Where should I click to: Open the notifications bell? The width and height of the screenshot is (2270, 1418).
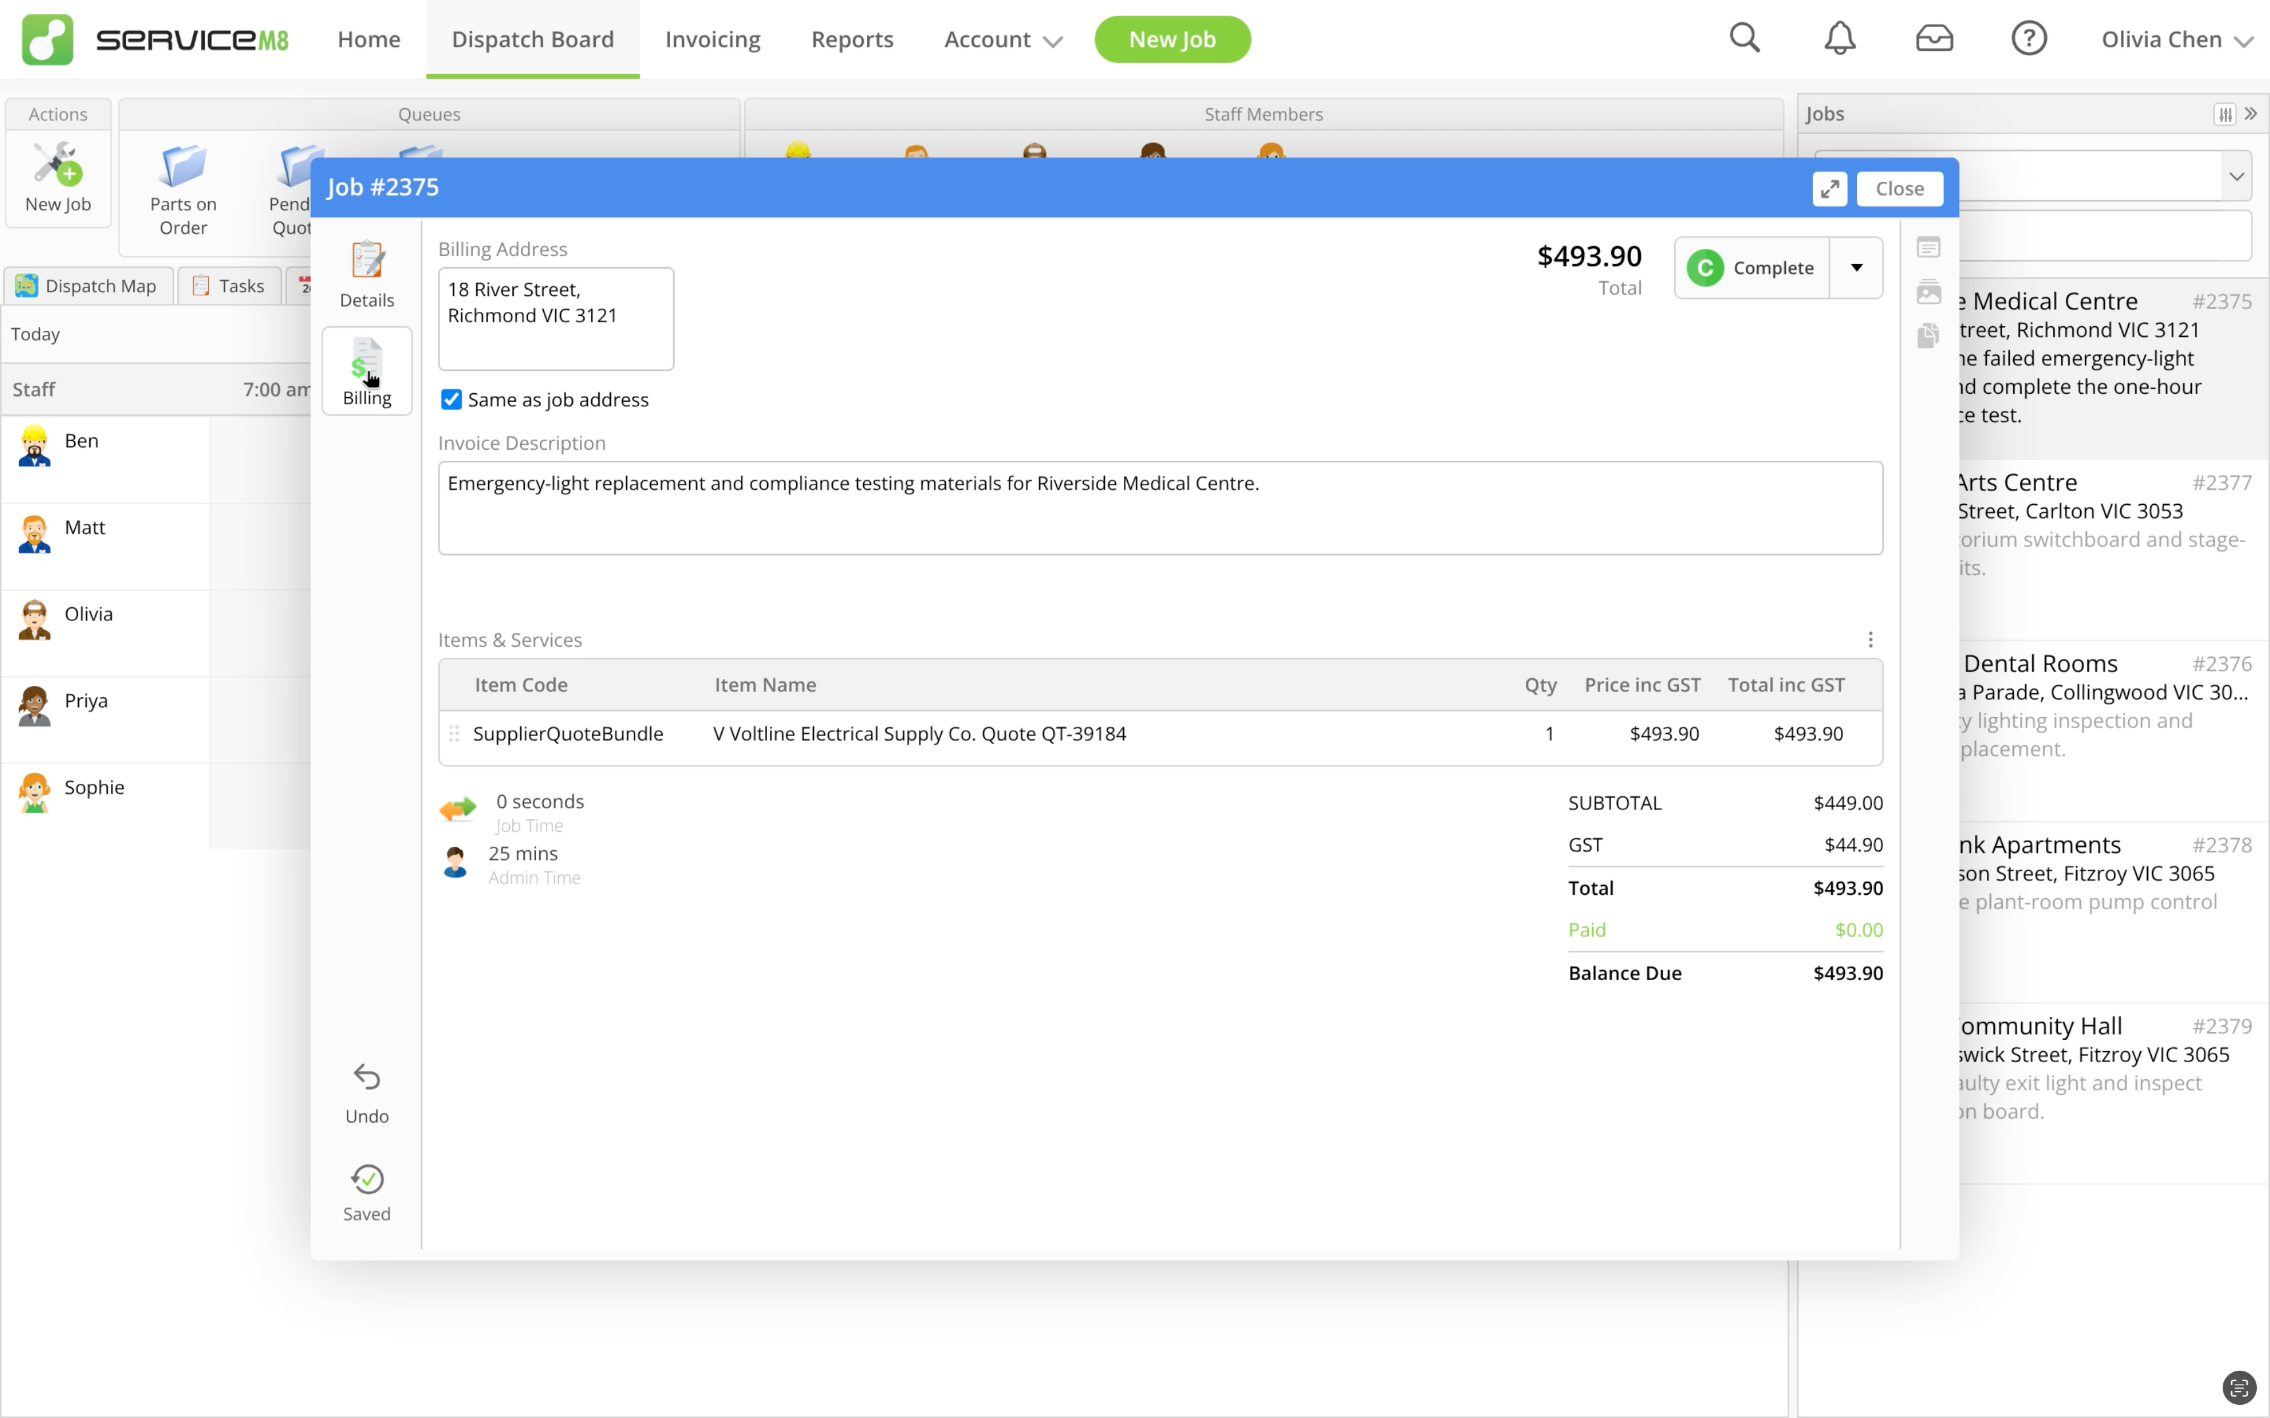(1840, 39)
